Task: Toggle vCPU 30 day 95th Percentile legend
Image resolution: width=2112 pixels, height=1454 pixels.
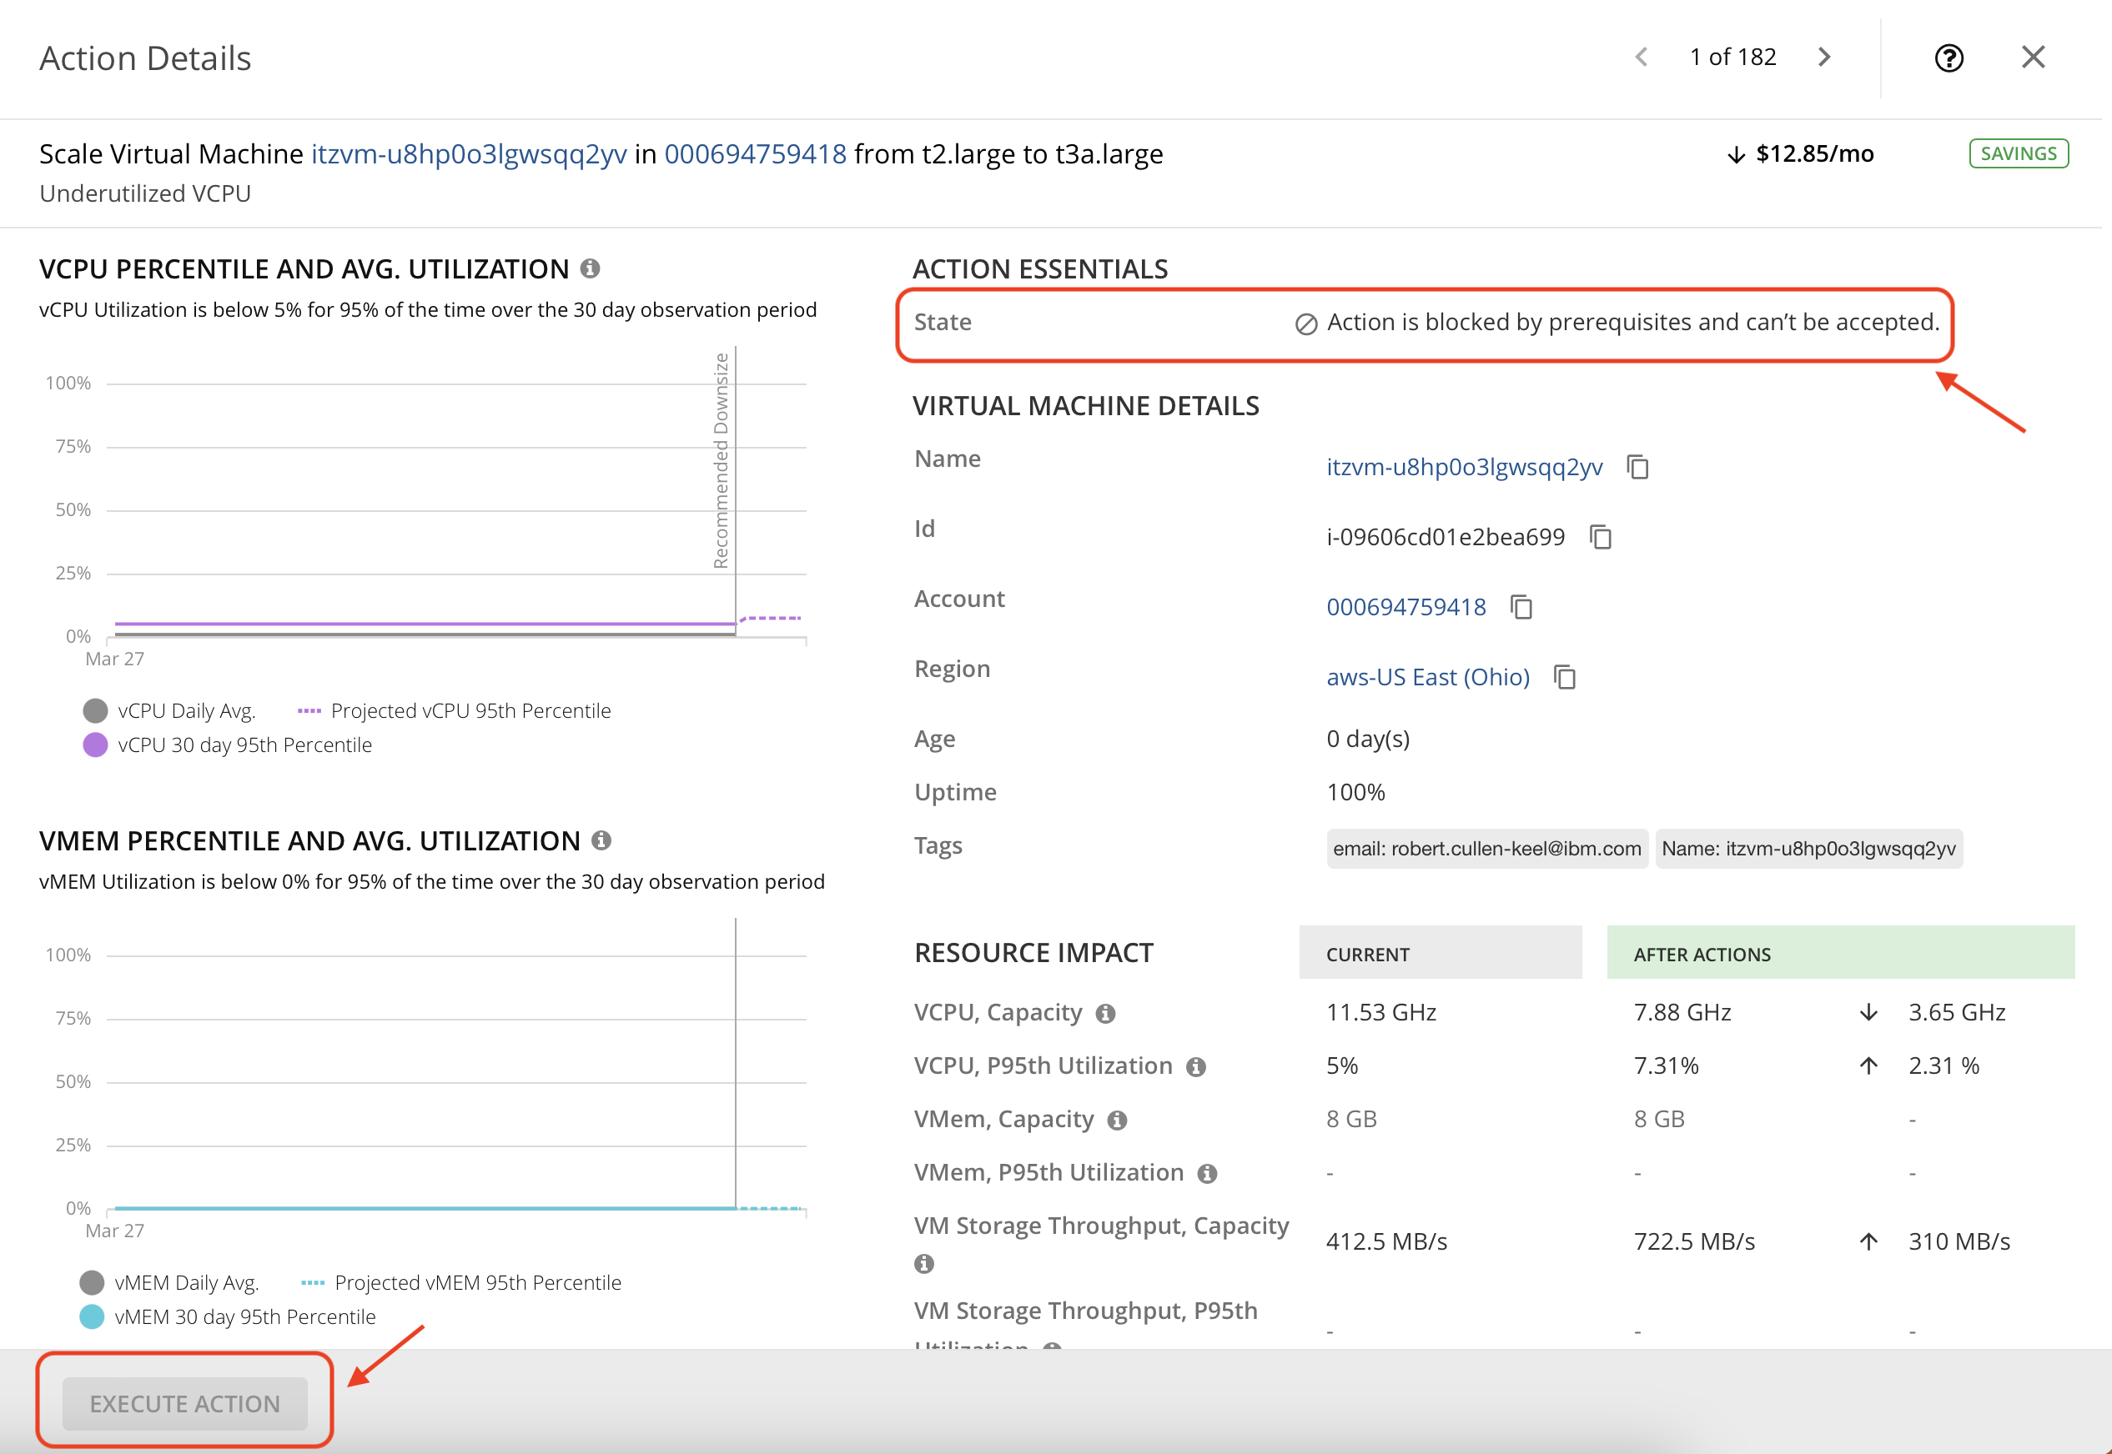Action: [x=228, y=745]
